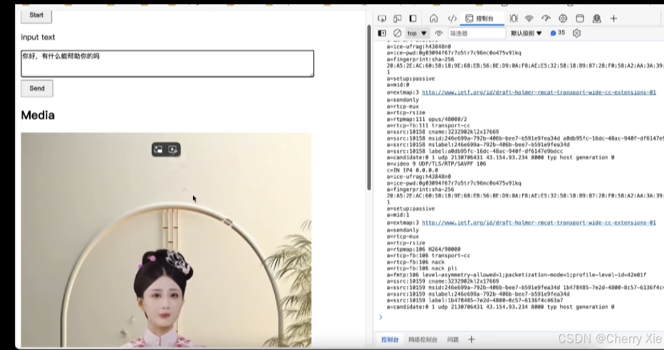
Task: Select the a=rtcp-fb:111 transport-cc line
Action: pyautogui.click(x=428, y=125)
